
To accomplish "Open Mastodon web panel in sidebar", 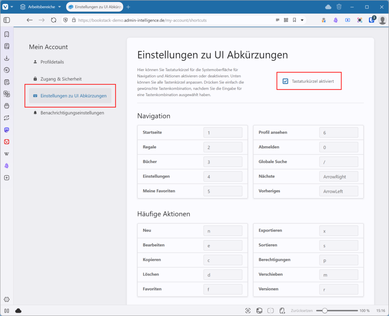I will coord(7,130).
